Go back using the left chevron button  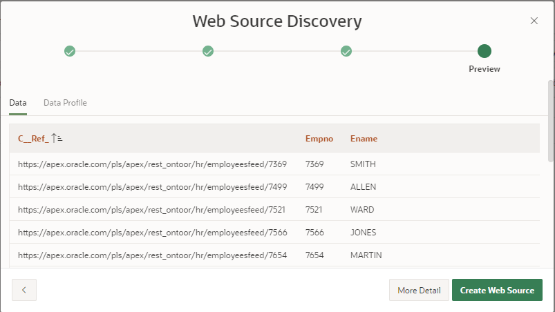pos(24,291)
